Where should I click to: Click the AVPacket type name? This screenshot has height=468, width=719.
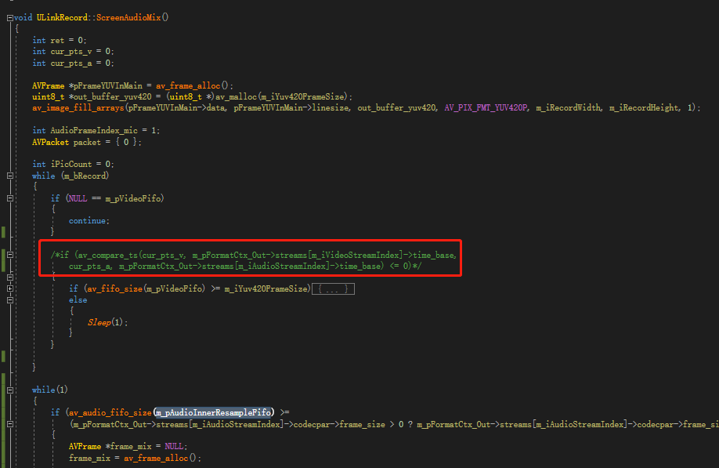point(50,142)
